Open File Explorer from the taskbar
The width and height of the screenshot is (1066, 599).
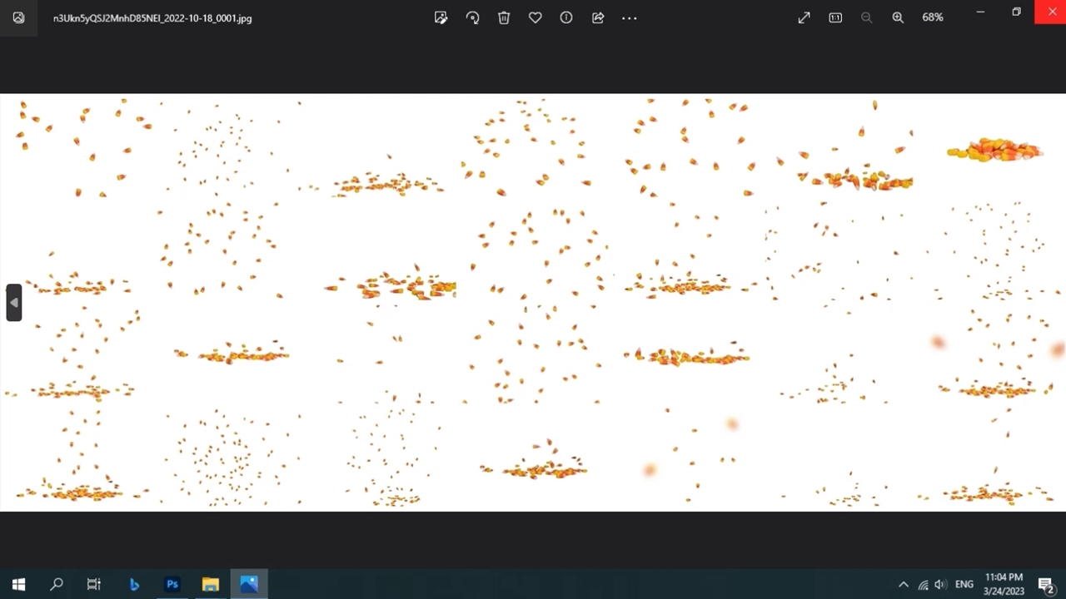[211, 585]
